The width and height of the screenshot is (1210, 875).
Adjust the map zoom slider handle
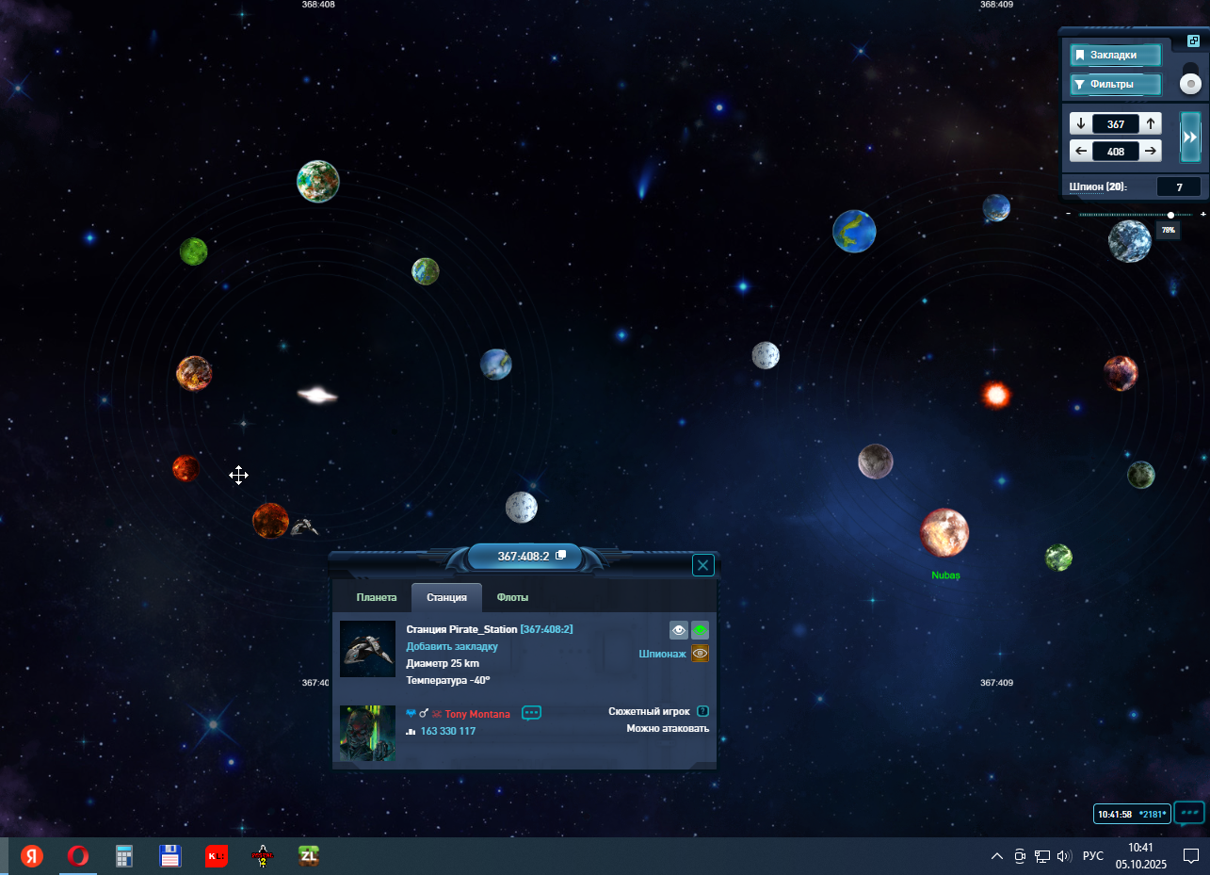pos(1170,215)
